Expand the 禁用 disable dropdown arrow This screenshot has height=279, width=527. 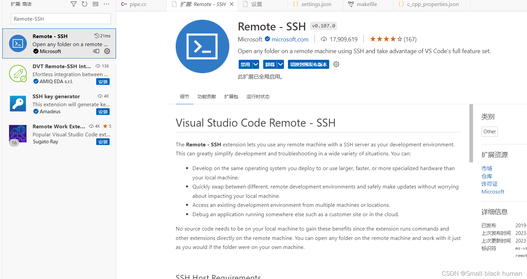(x=256, y=64)
